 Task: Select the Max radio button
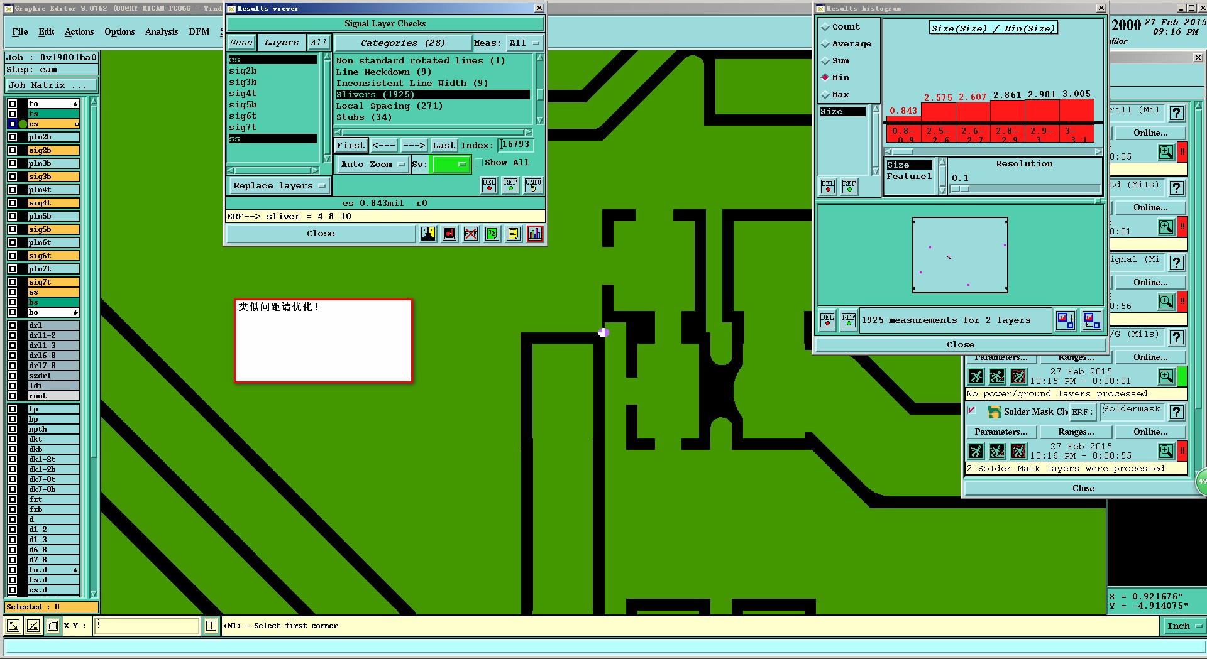click(825, 95)
